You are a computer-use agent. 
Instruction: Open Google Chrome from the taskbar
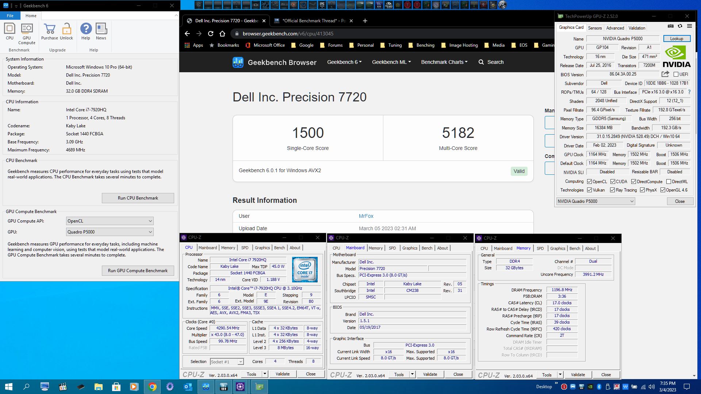point(153,387)
